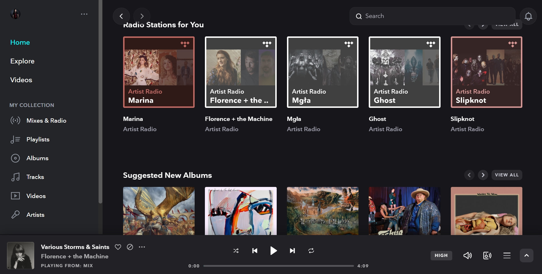
Task: Open the output device selector
Action: pos(487,256)
